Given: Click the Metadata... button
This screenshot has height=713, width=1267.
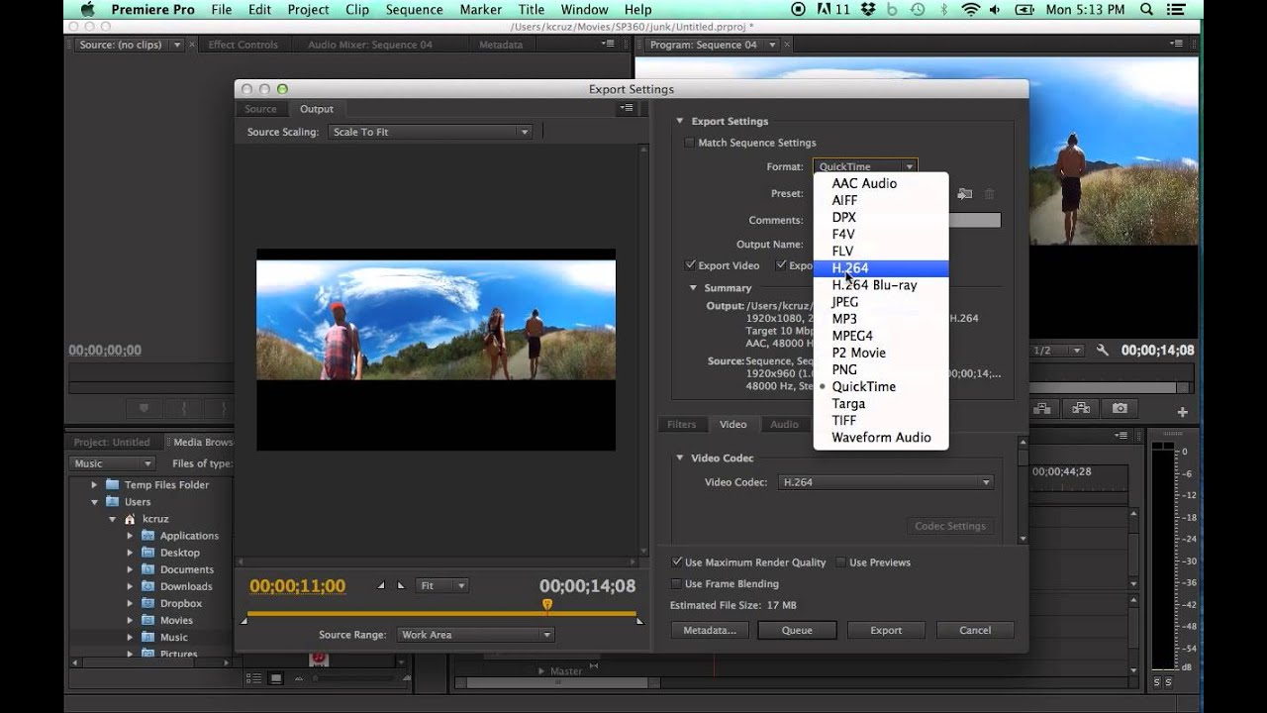Looking at the screenshot, I should click(x=710, y=630).
